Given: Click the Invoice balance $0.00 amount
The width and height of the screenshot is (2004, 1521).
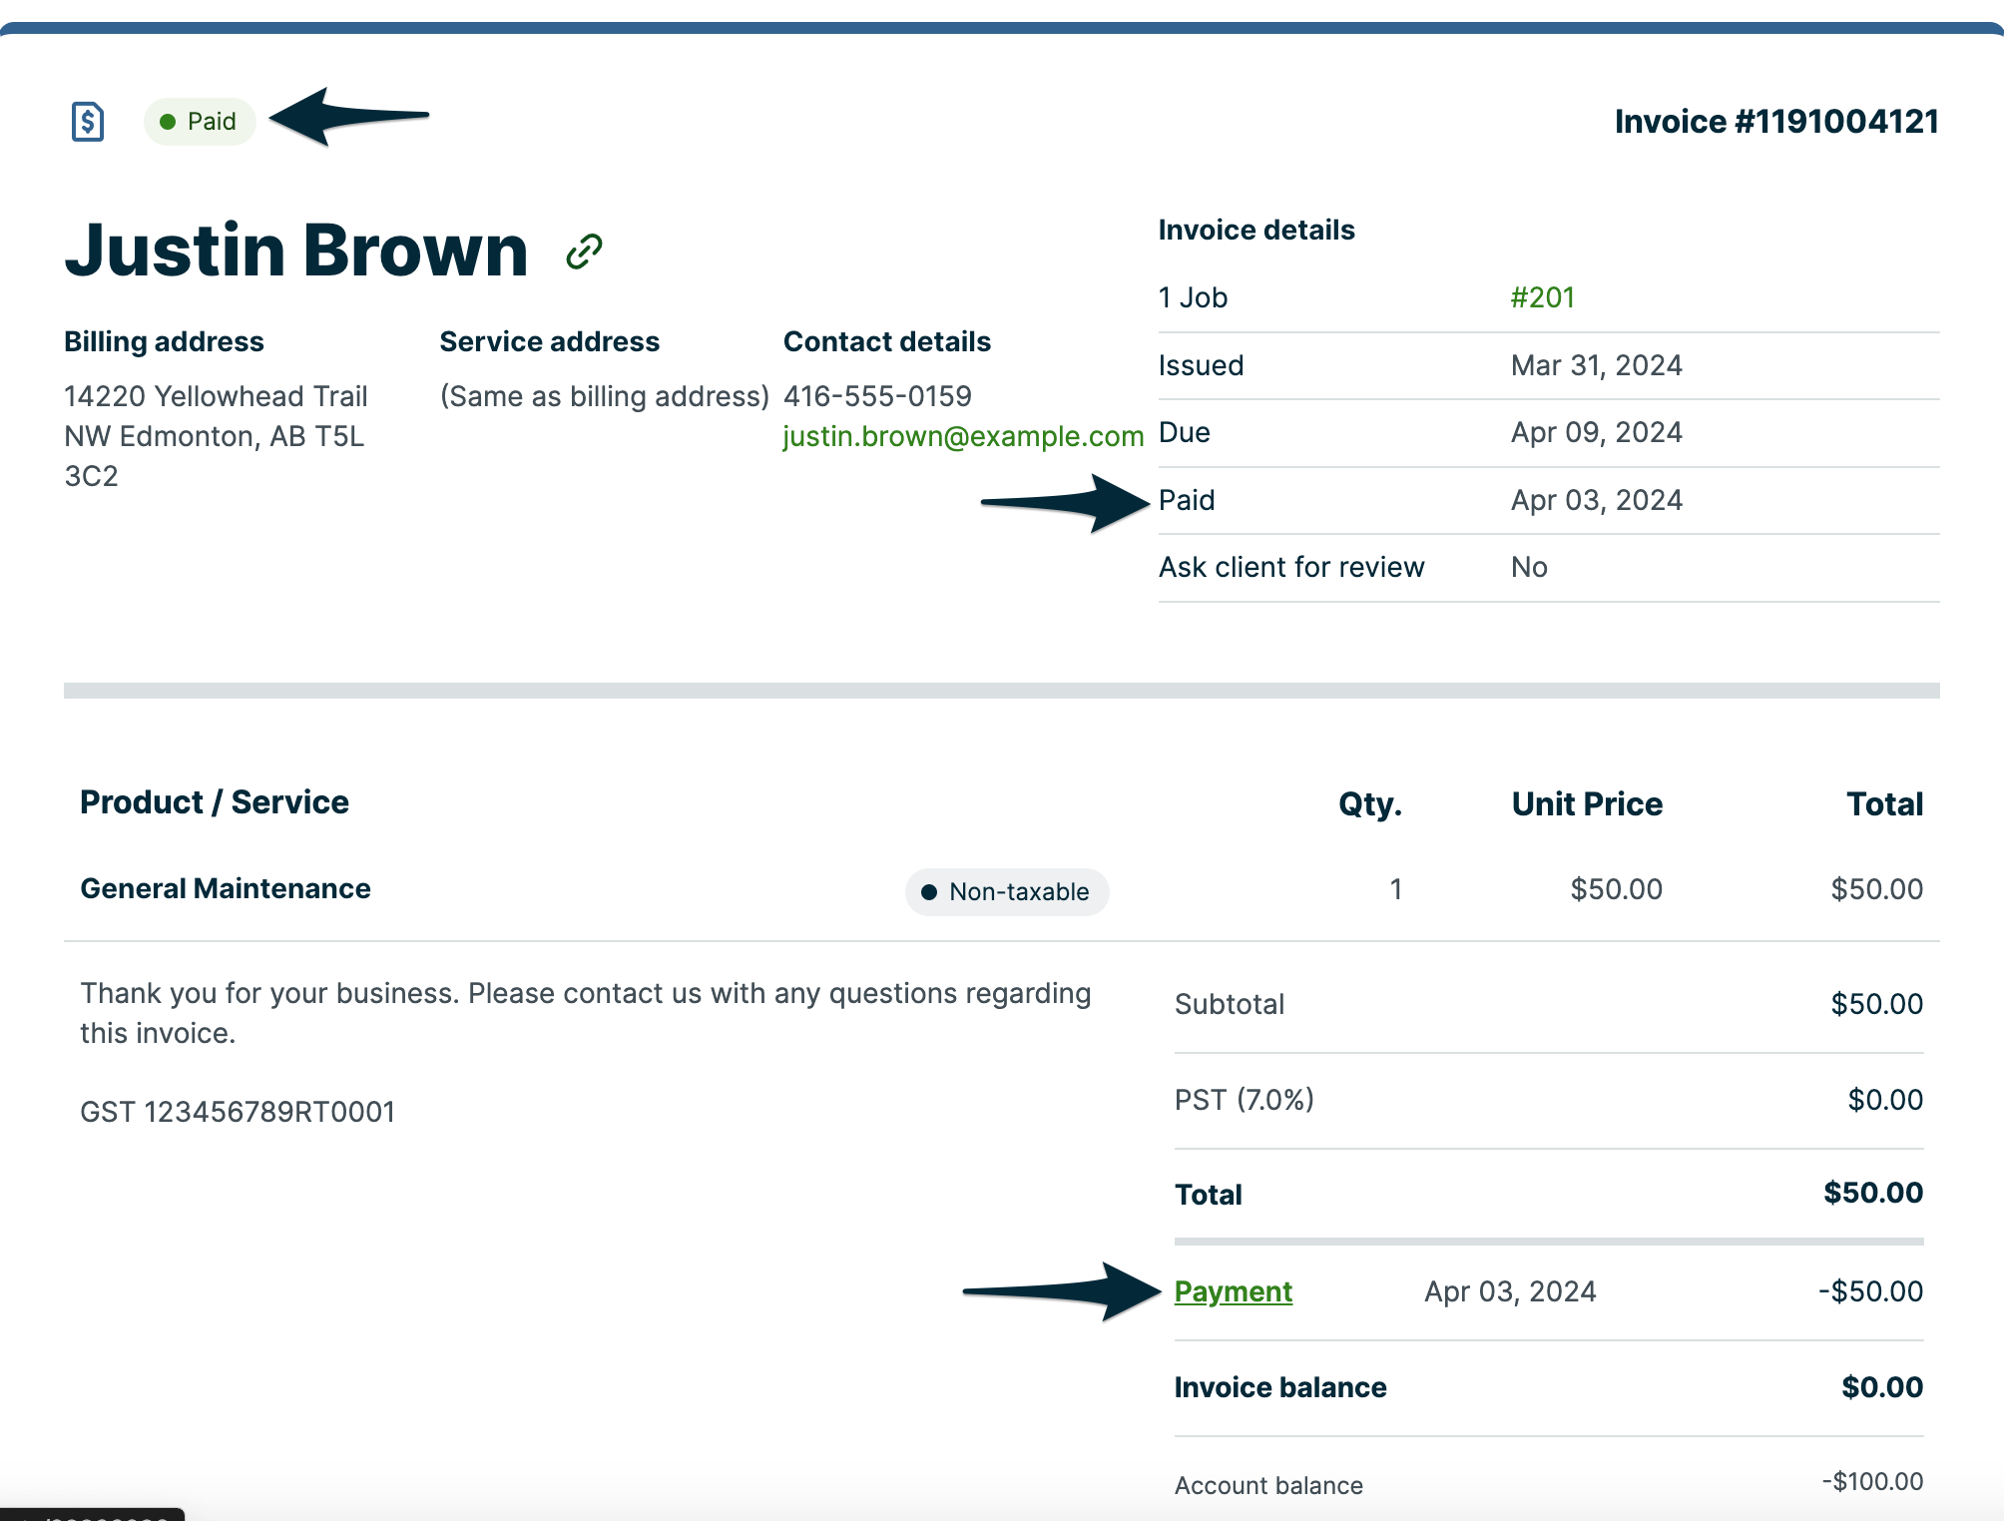Looking at the screenshot, I should pyautogui.click(x=1881, y=1387).
